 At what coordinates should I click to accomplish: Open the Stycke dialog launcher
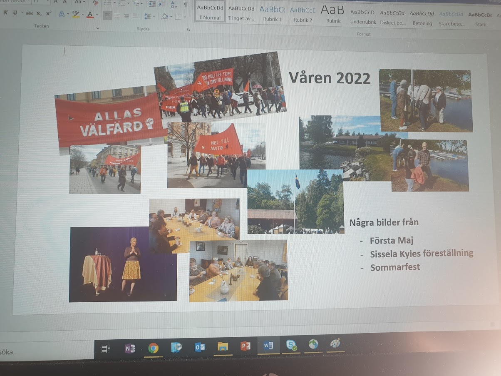[x=188, y=29]
